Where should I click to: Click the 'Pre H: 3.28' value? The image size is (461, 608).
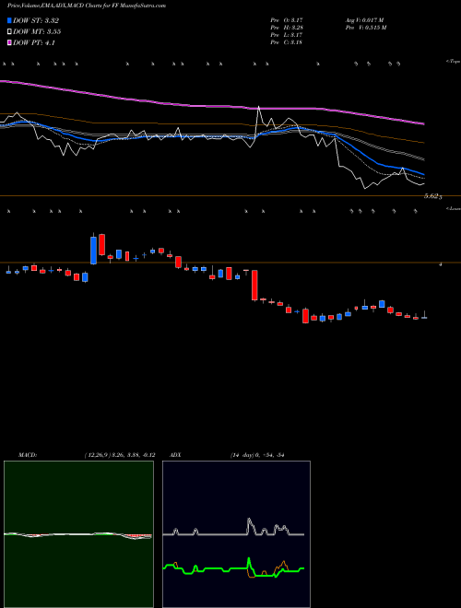pyautogui.click(x=287, y=28)
